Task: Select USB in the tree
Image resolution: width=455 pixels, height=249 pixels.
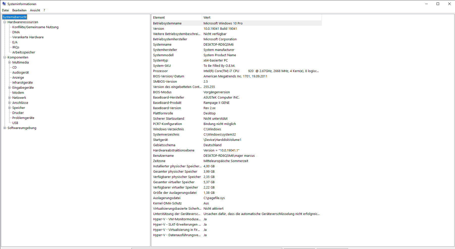Action: pos(15,123)
